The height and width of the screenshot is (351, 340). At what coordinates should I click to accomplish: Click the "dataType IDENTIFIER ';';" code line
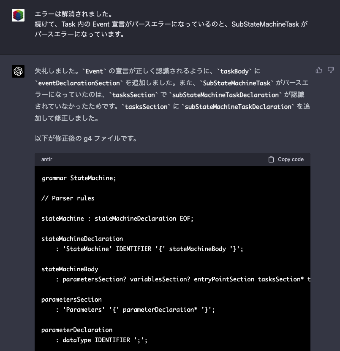pos(101,340)
